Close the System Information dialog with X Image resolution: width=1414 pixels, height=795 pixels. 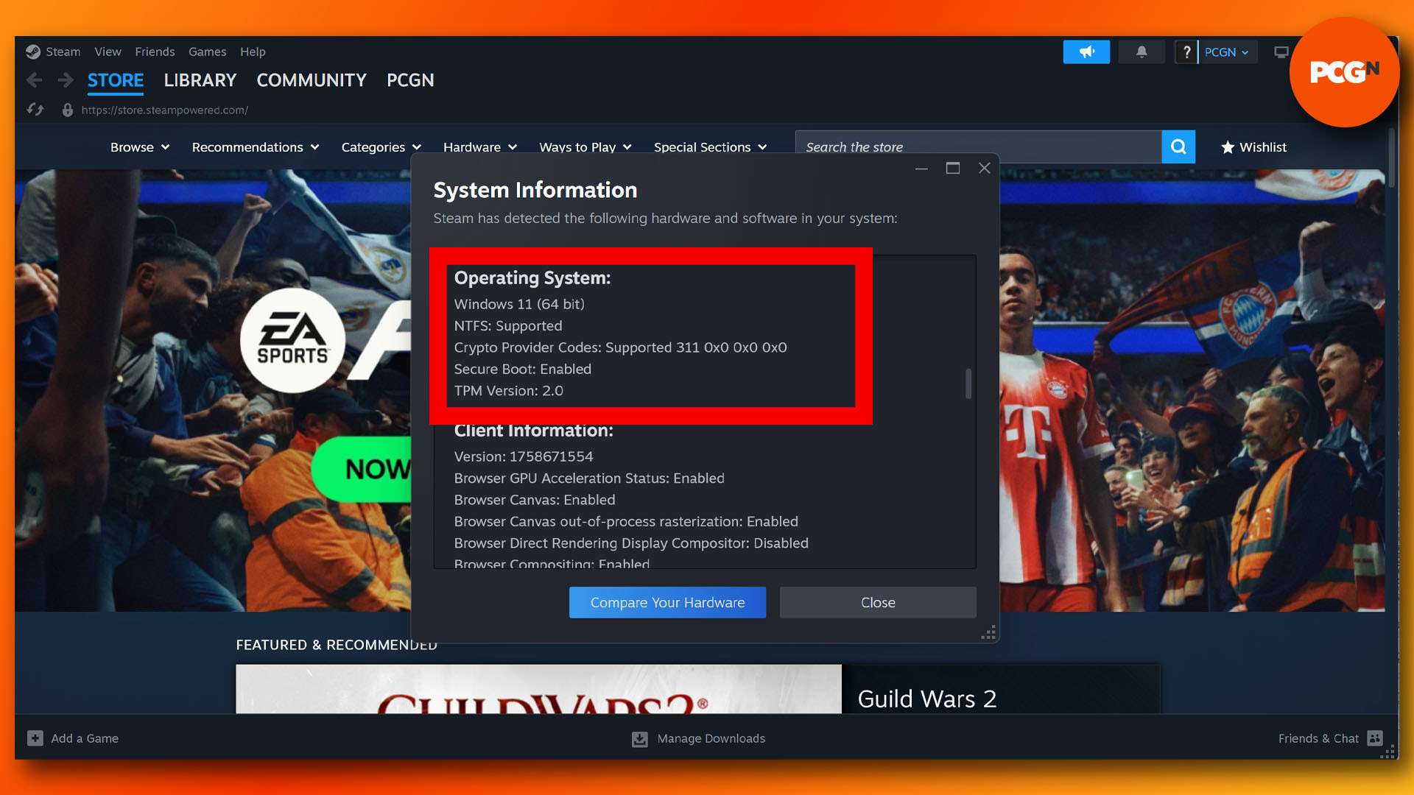click(985, 169)
